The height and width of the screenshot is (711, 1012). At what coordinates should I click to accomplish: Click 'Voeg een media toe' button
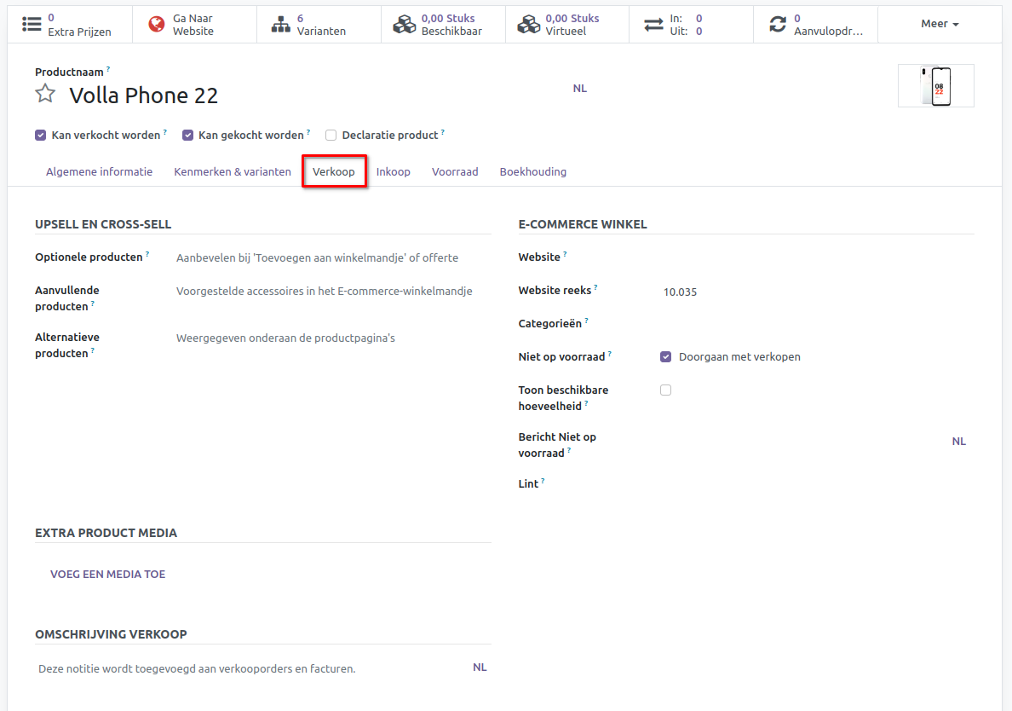tap(108, 575)
